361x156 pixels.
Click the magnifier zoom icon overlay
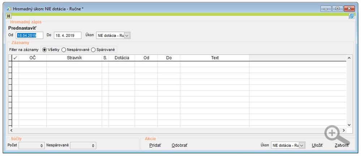334,134
